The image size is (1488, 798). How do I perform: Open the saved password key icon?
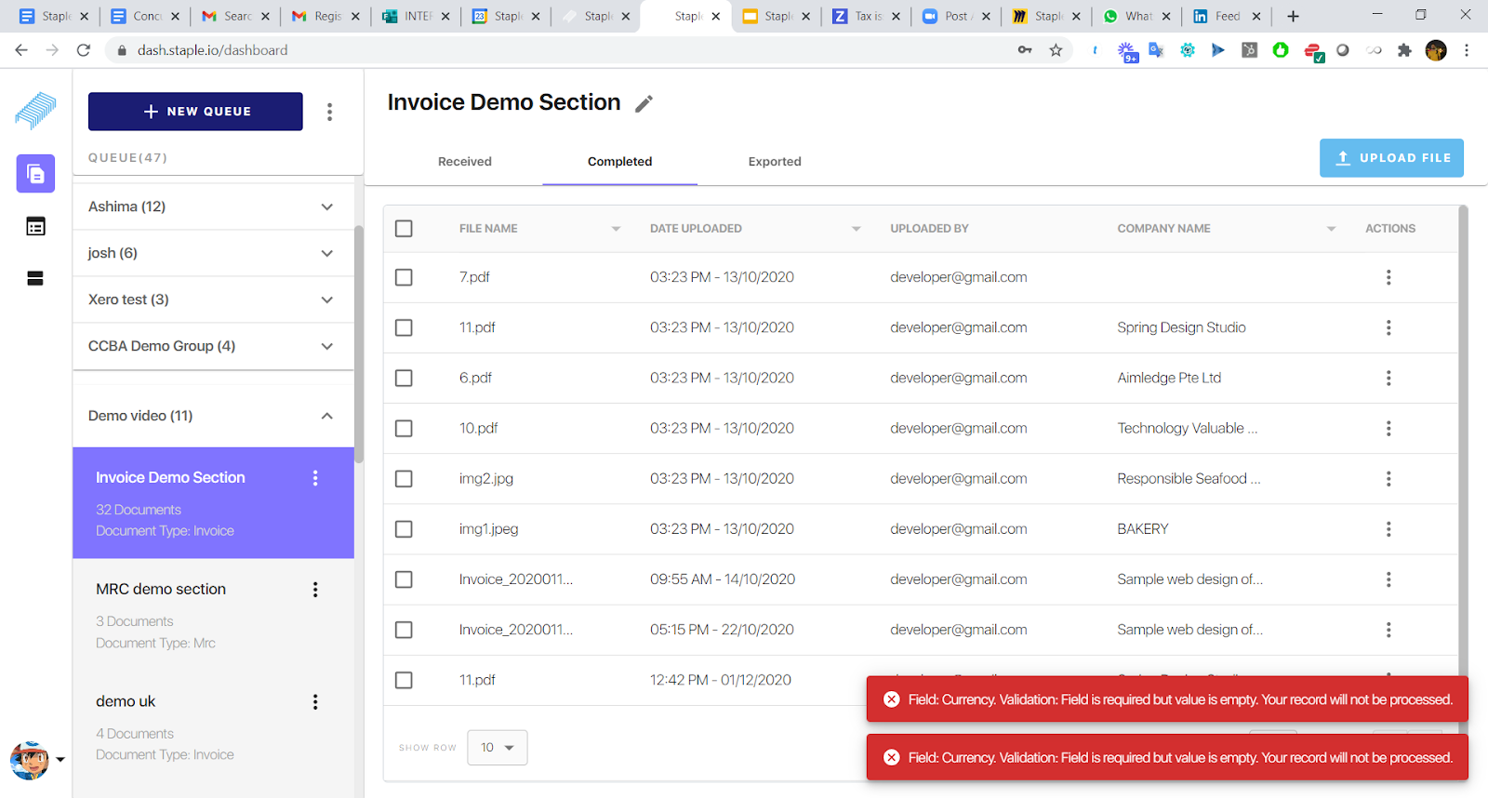pos(1025,50)
